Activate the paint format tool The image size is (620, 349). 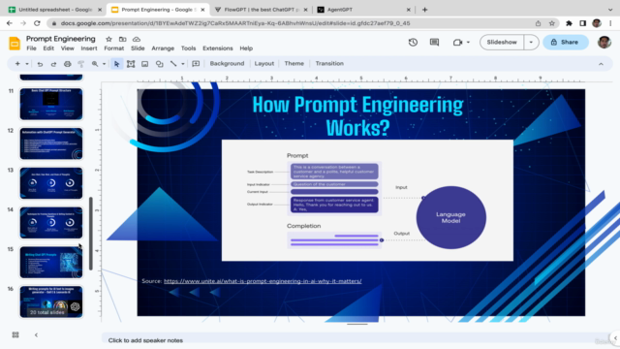coord(81,64)
